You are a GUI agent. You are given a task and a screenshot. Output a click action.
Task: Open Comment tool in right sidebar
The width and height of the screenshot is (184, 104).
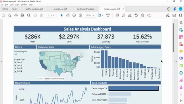181,51
